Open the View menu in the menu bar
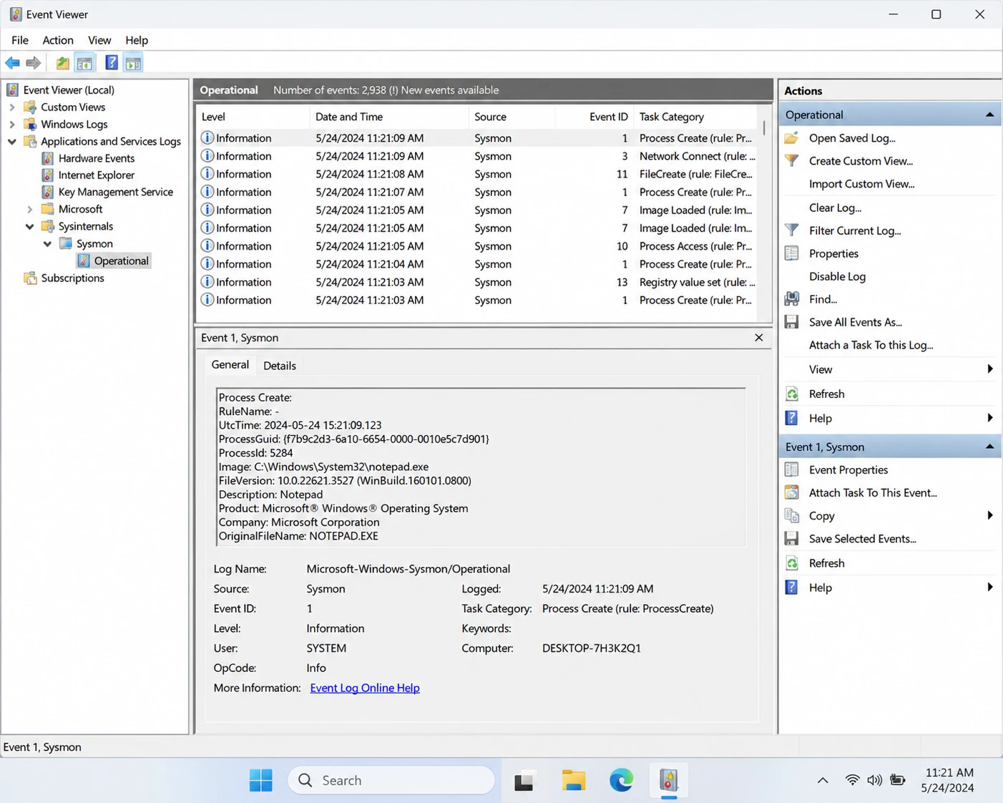The width and height of the screenshot is (1003, 803). point(99,40)
